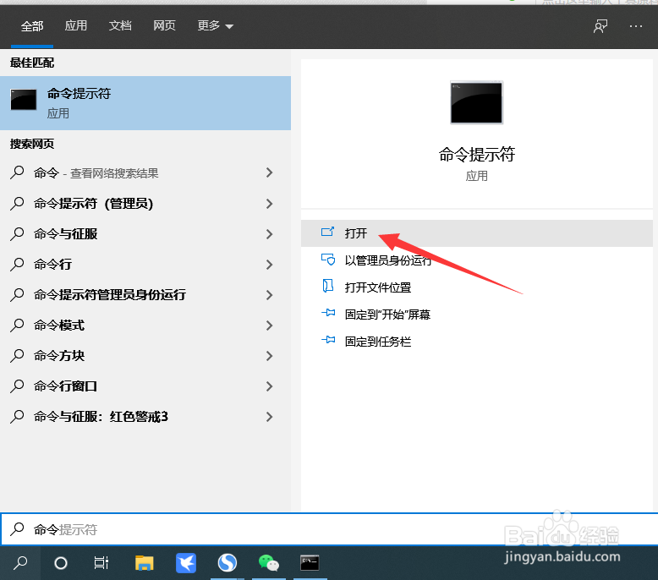Viewport: 658px width, 580px height.
Task: Expand the 命令行窗口 suggestion chevron
Action: point(270,386)
